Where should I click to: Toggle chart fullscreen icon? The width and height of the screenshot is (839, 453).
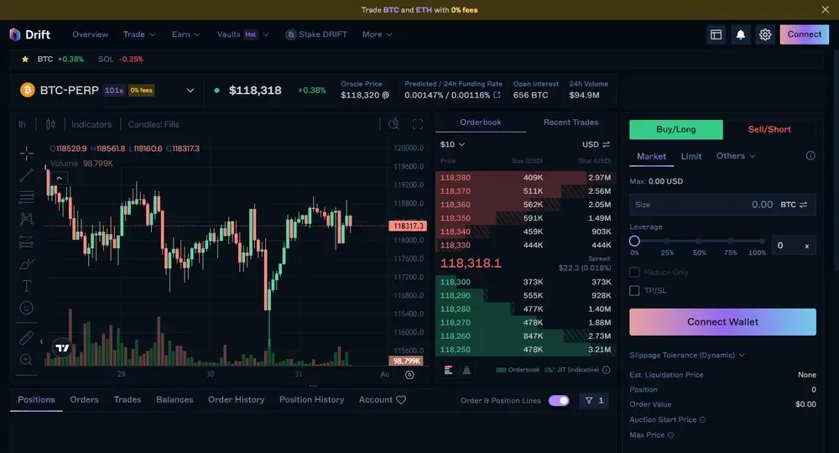(x=418, y=124)
